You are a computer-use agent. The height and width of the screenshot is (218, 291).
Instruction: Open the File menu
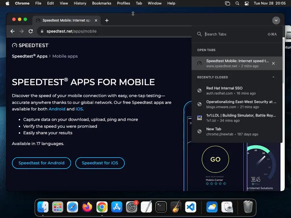[x=38, y=3]
